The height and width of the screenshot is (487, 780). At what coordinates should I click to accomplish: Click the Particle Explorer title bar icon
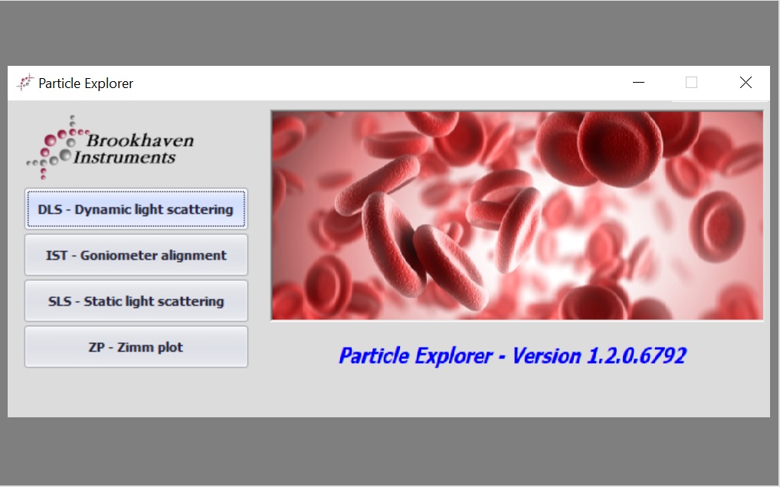coord(25,83)
